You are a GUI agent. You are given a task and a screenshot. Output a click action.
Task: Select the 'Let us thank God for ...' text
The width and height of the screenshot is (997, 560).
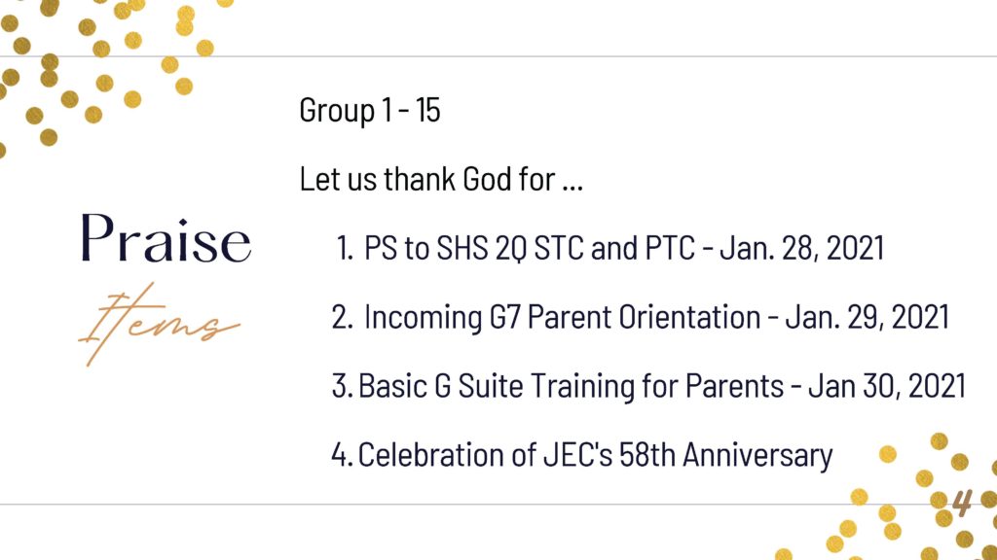[441, 179]
